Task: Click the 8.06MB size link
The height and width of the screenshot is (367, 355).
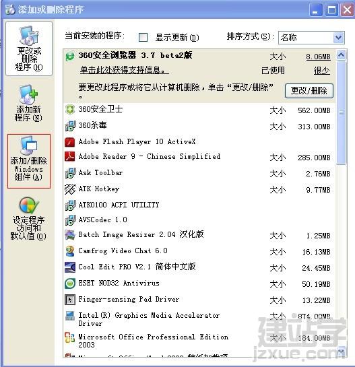Action: click(x=318, y=57)
